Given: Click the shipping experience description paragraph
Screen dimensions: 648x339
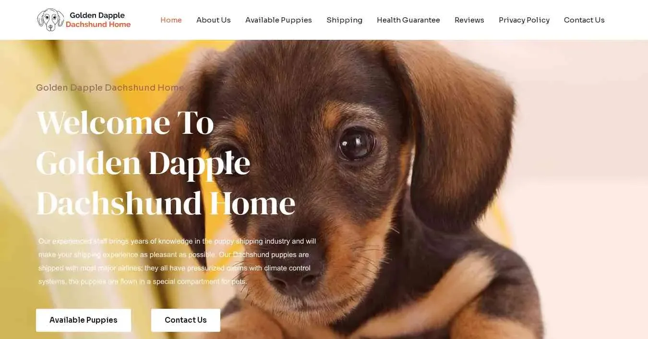Looking at the screenshot, I should 177,261.
